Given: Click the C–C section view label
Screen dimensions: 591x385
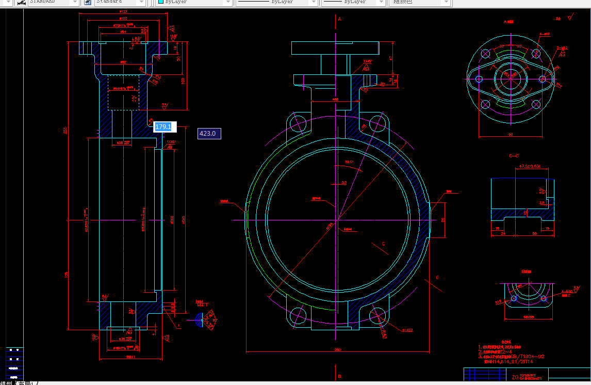Looking at the screenshot, I should point(514,156).
